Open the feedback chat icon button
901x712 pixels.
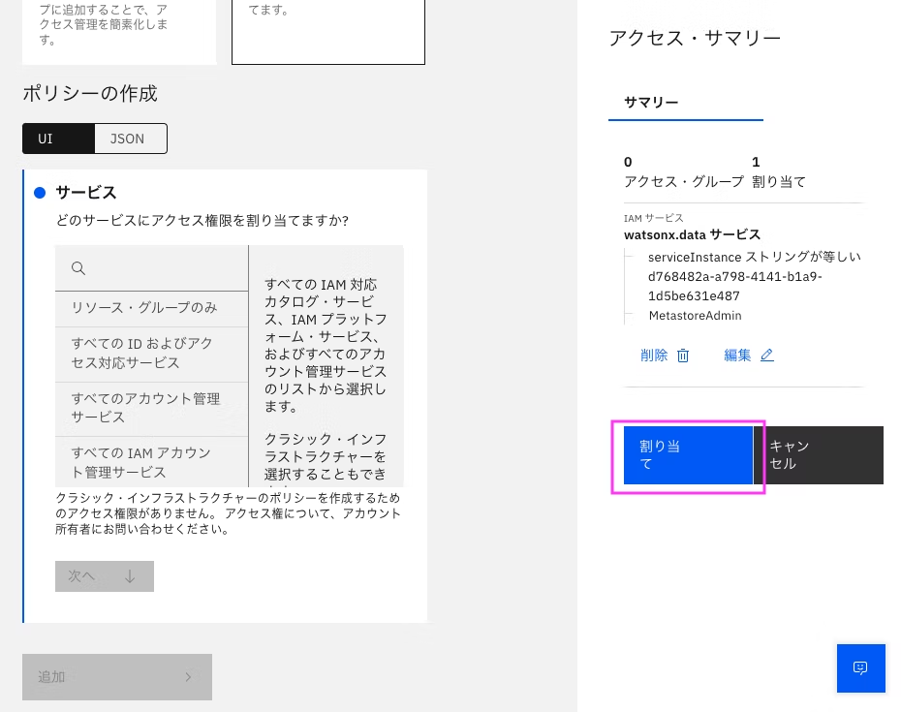point(860,667)
